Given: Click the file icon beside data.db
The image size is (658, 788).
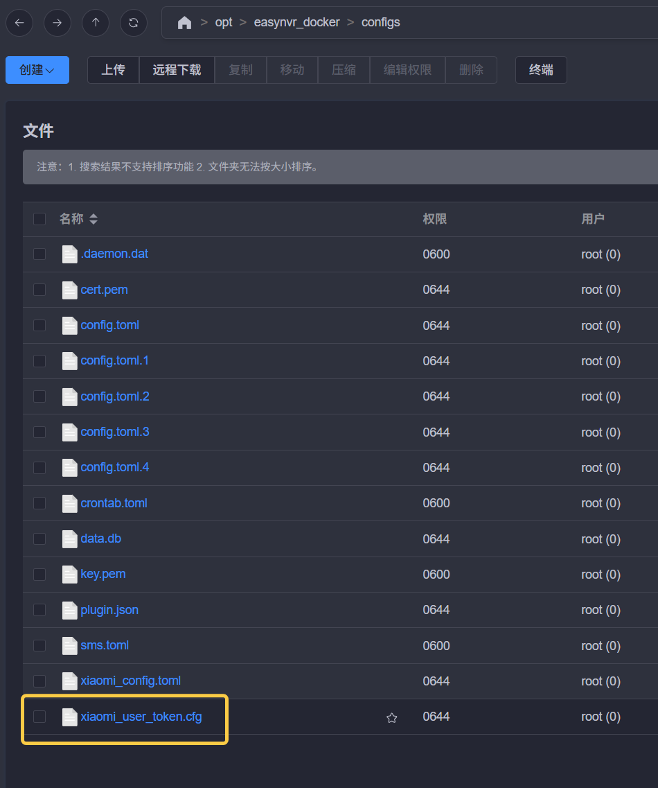Looking at the screenshot, I should (69, 539).
